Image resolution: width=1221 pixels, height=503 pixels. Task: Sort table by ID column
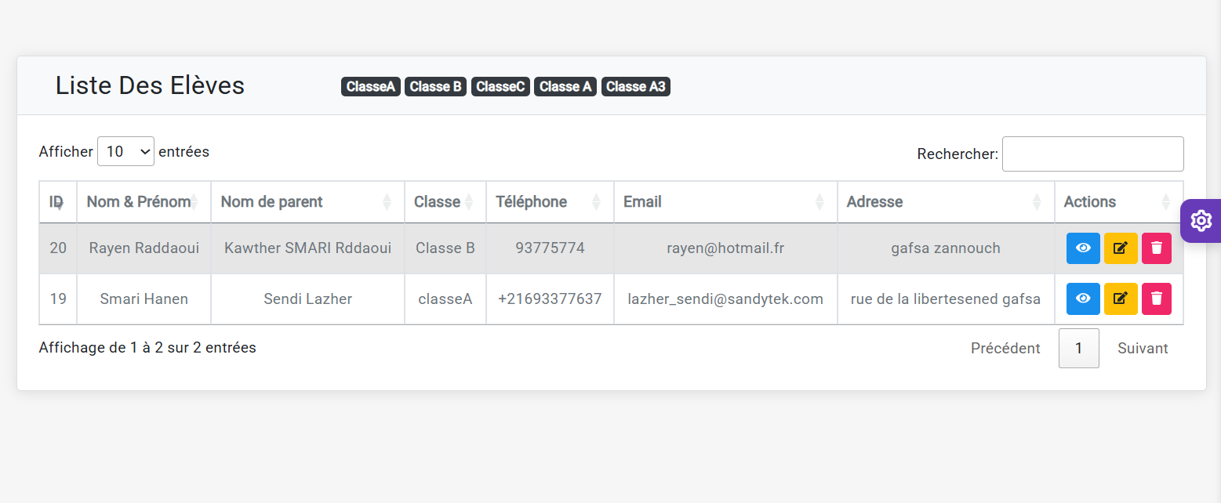coord(57,202)
